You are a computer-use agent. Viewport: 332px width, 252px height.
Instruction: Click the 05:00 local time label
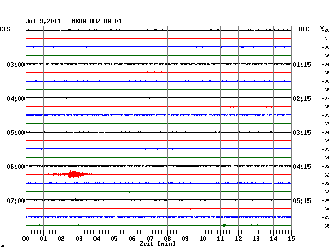(x=16, y=133)
